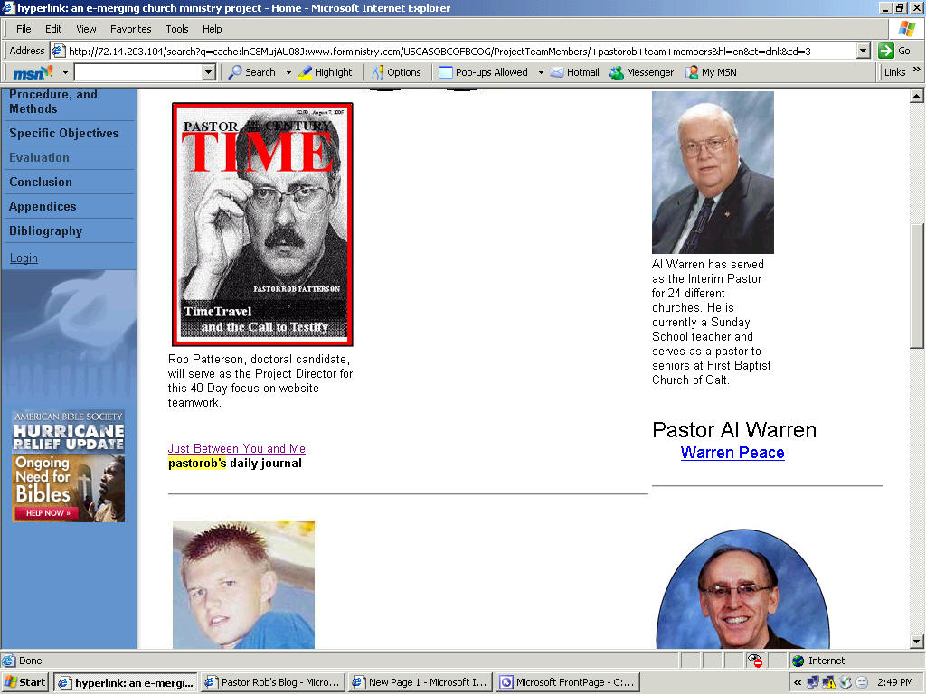This screenshot has height=694, width=926.
Task: Open the Tools menu
Action: coord(177,29)
